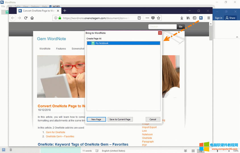Screen dimensions: 240x153
Task: Click the green padlock security icon
Action: tap(60, 18)
